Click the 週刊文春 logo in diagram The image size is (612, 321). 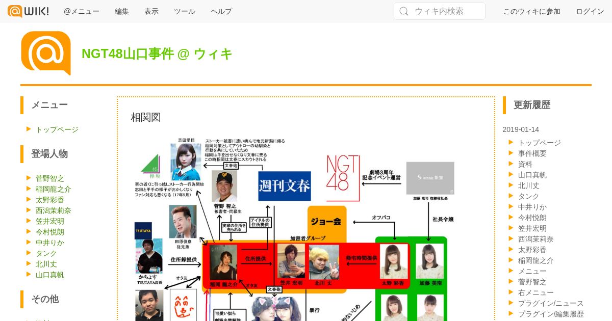coord(285,186)
